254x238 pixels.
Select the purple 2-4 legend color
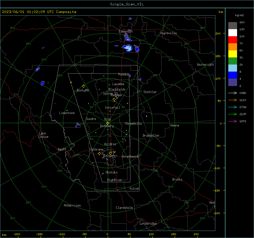click(233, 82)
